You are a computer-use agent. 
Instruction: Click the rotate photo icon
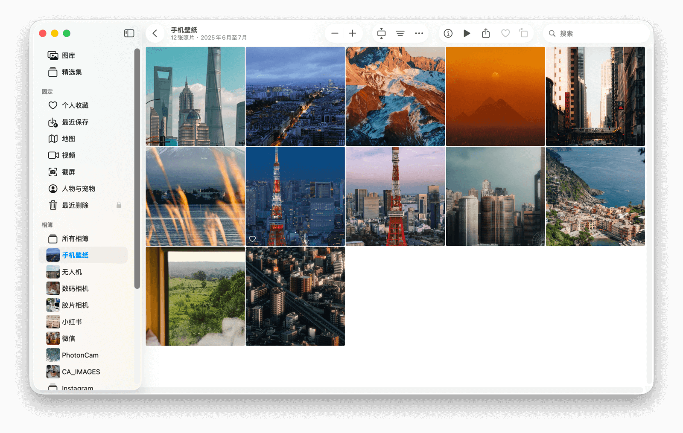pyautogui.click(x=524, y=33)
